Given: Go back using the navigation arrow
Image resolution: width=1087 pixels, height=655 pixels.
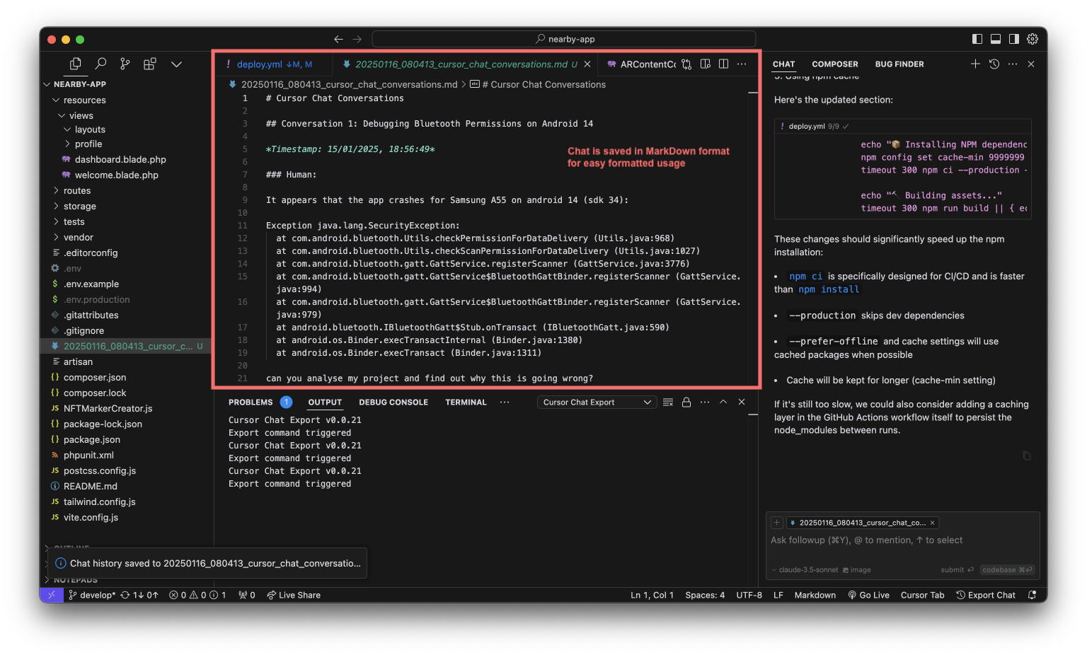Looking at the screenshot, I should [338, 39].
